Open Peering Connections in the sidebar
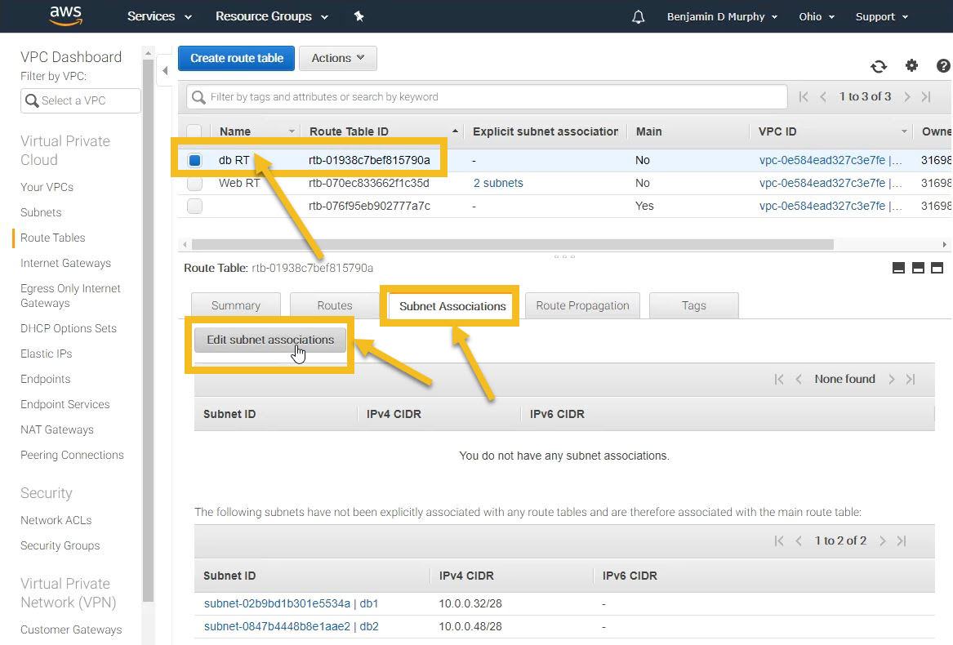 point(72,456)
